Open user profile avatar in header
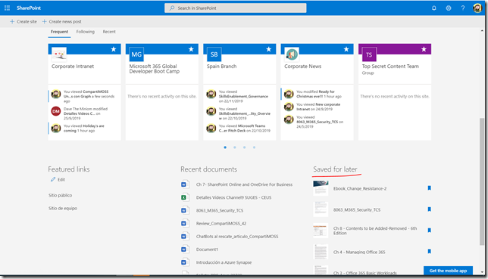The width and height of the screenshot is (488, 279). [x=477, y=8]
